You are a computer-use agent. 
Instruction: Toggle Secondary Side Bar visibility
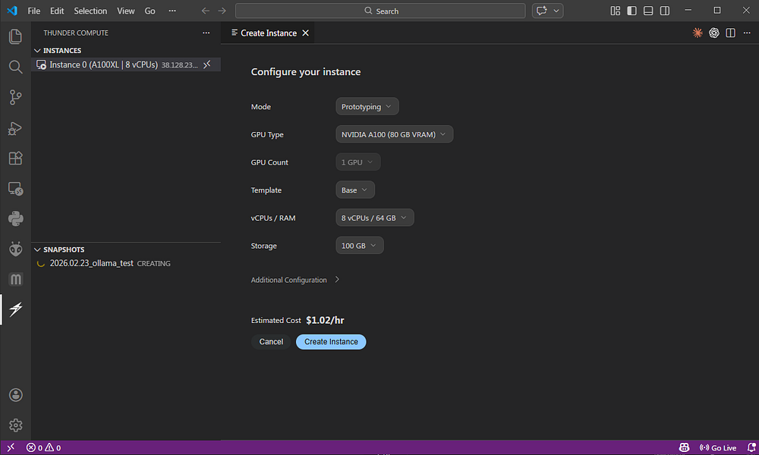pyautogui.click(x=665, y=11)
